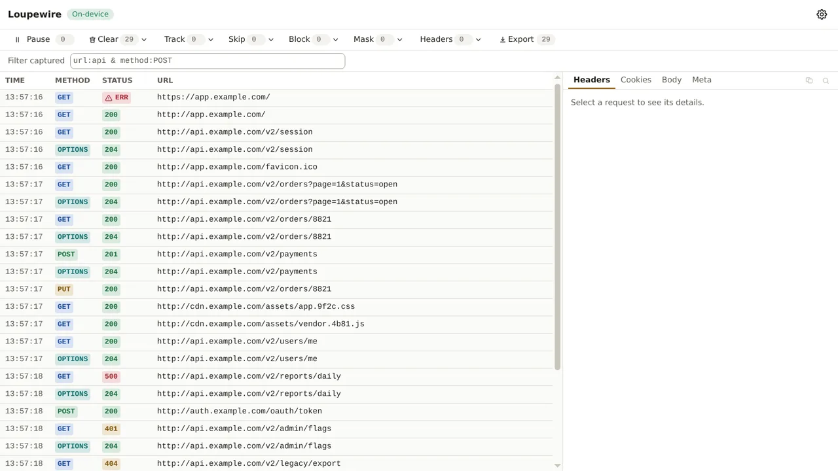This screenshot has width=838, height=471.
Task: Focus the Filter captured input field
Action: pyautogui.click(x=208, y=61)
